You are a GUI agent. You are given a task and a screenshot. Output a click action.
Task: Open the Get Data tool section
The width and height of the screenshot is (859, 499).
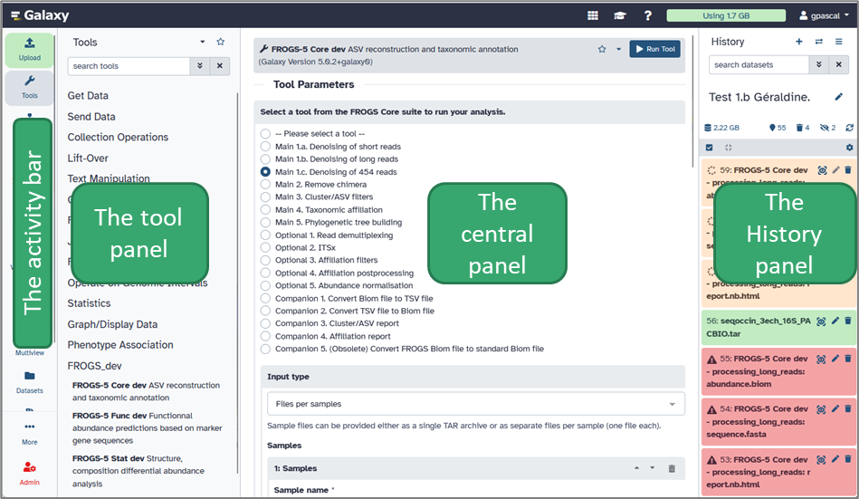click(88, 96)
